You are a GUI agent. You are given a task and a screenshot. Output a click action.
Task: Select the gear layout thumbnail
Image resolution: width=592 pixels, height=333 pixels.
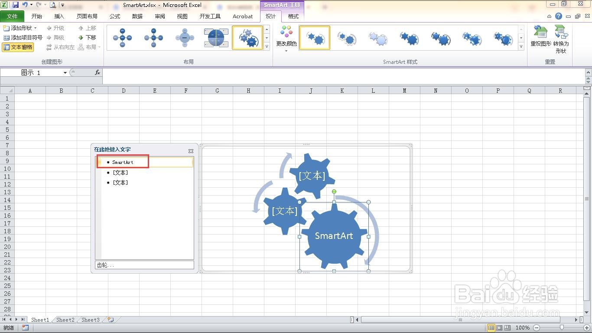pos(247,38)
